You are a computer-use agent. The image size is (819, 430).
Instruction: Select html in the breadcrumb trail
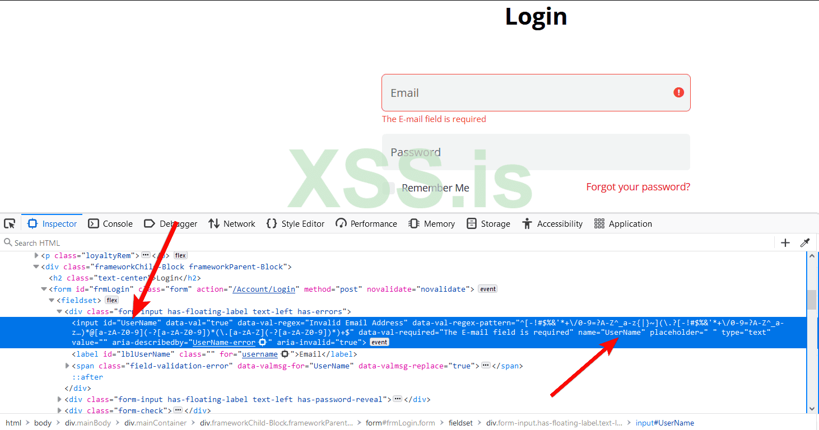[x=13, y=423]
